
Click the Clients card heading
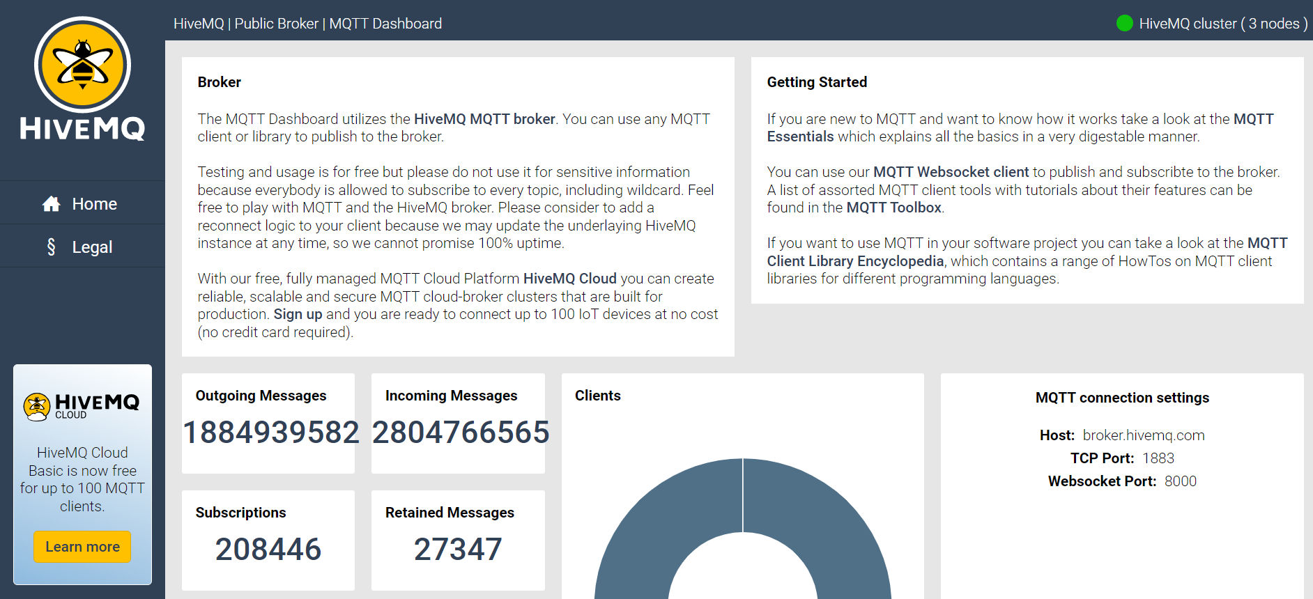[x=598, y=396]
